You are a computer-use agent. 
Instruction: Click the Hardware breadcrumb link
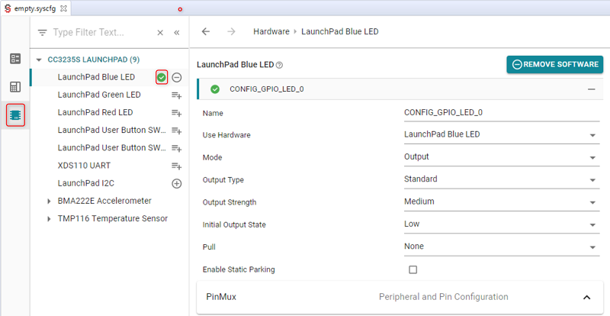tap(271, 32)
